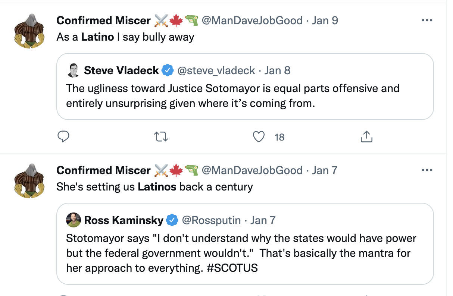Retweet the "bully away" tweet
Screen dimensions: 453x296
161,137
